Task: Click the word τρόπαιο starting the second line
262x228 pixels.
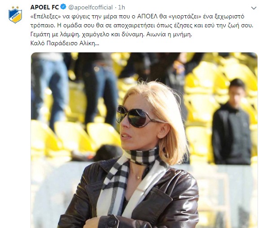Action: (x=43, y=26)
